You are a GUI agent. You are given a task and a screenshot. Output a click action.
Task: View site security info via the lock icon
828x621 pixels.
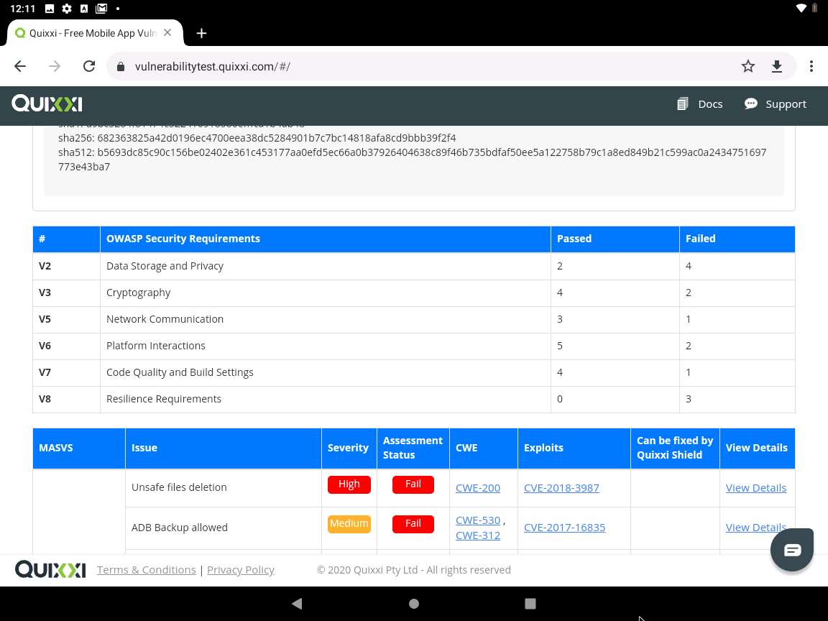119,66
